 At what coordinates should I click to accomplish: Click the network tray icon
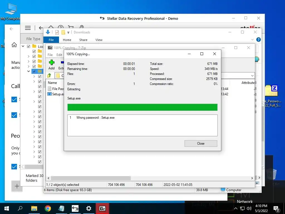click(x=242, y=208)
